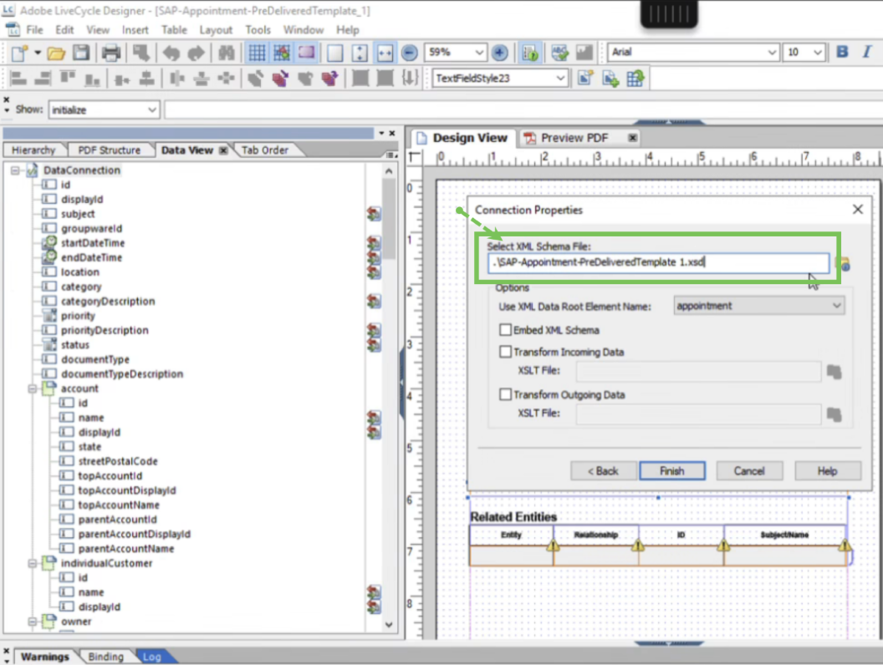
Task: Redo the last undone action
Action: (x=196, y=53)
